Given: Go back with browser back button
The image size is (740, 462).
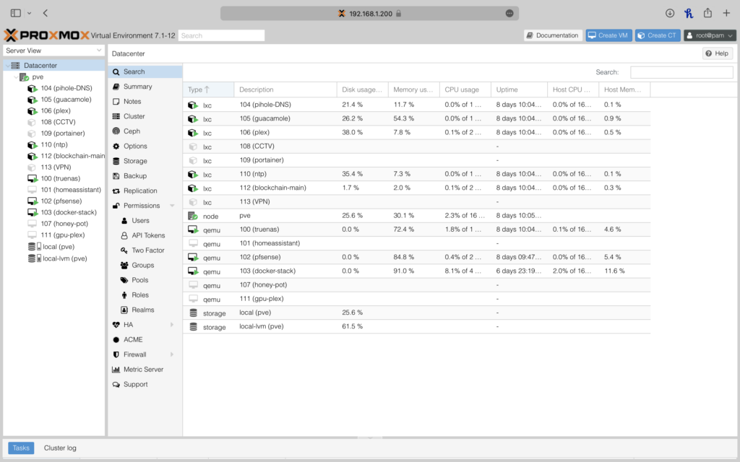Looking at the screenshot, I should pyautogui.click(x=46, y=13).
